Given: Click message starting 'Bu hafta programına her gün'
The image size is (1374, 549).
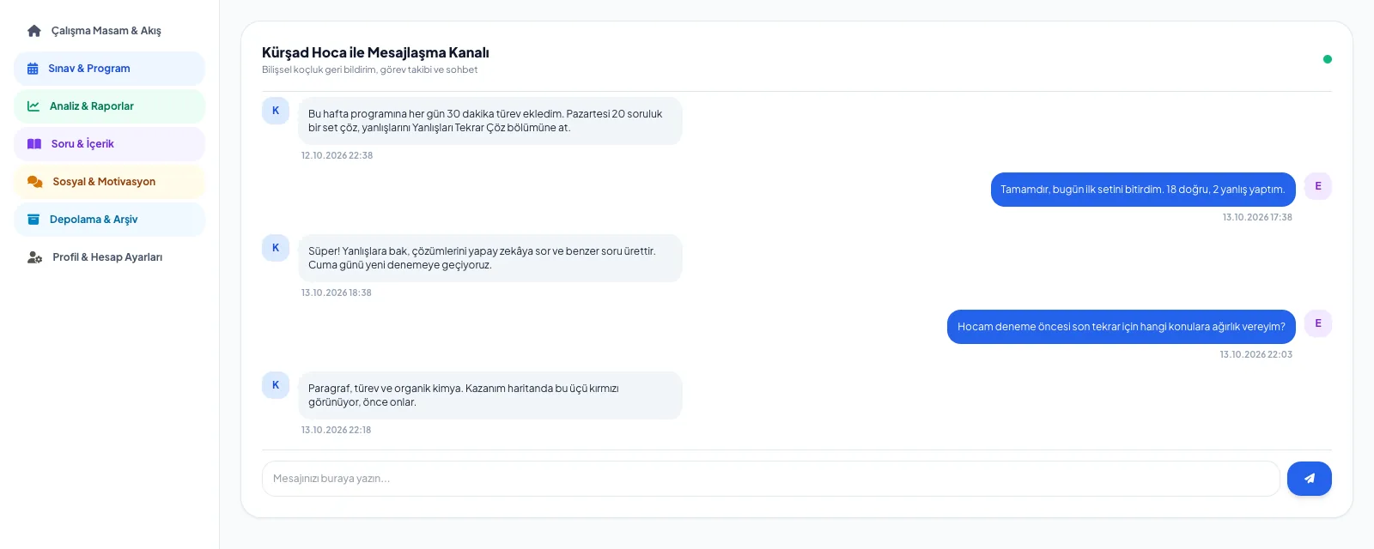Looking at the screenshot, I should click(490, 121).
